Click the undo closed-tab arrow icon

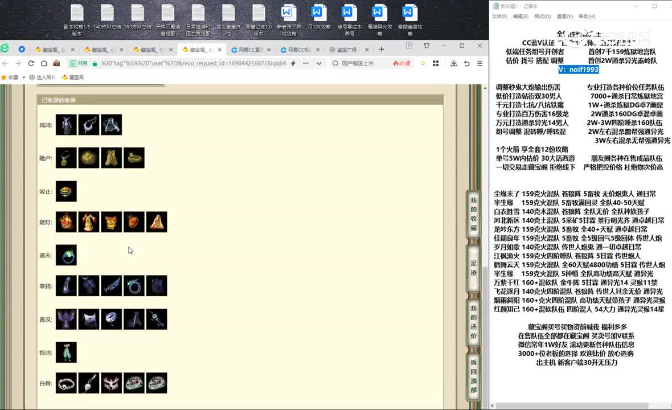(x=467, y=63)
